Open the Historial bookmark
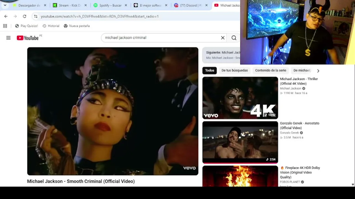 [51, 26]
